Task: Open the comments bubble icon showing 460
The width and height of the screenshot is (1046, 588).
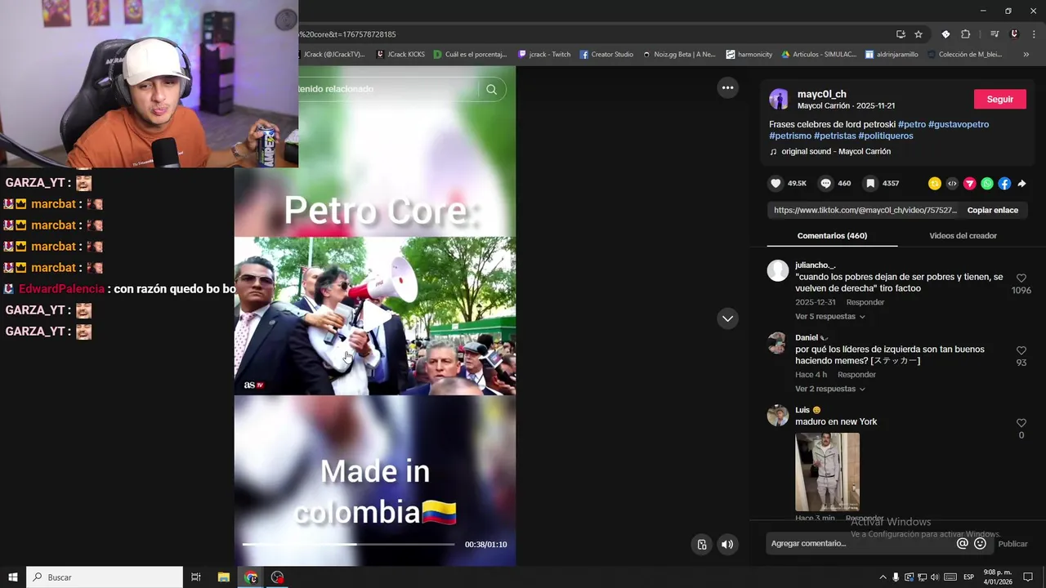Action: [825, 184]
